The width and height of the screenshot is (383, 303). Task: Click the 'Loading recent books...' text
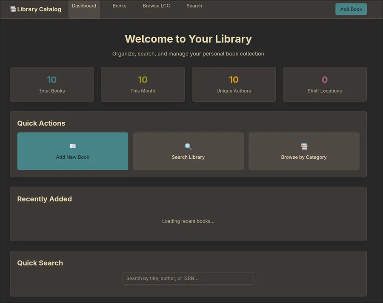[188, 221]
